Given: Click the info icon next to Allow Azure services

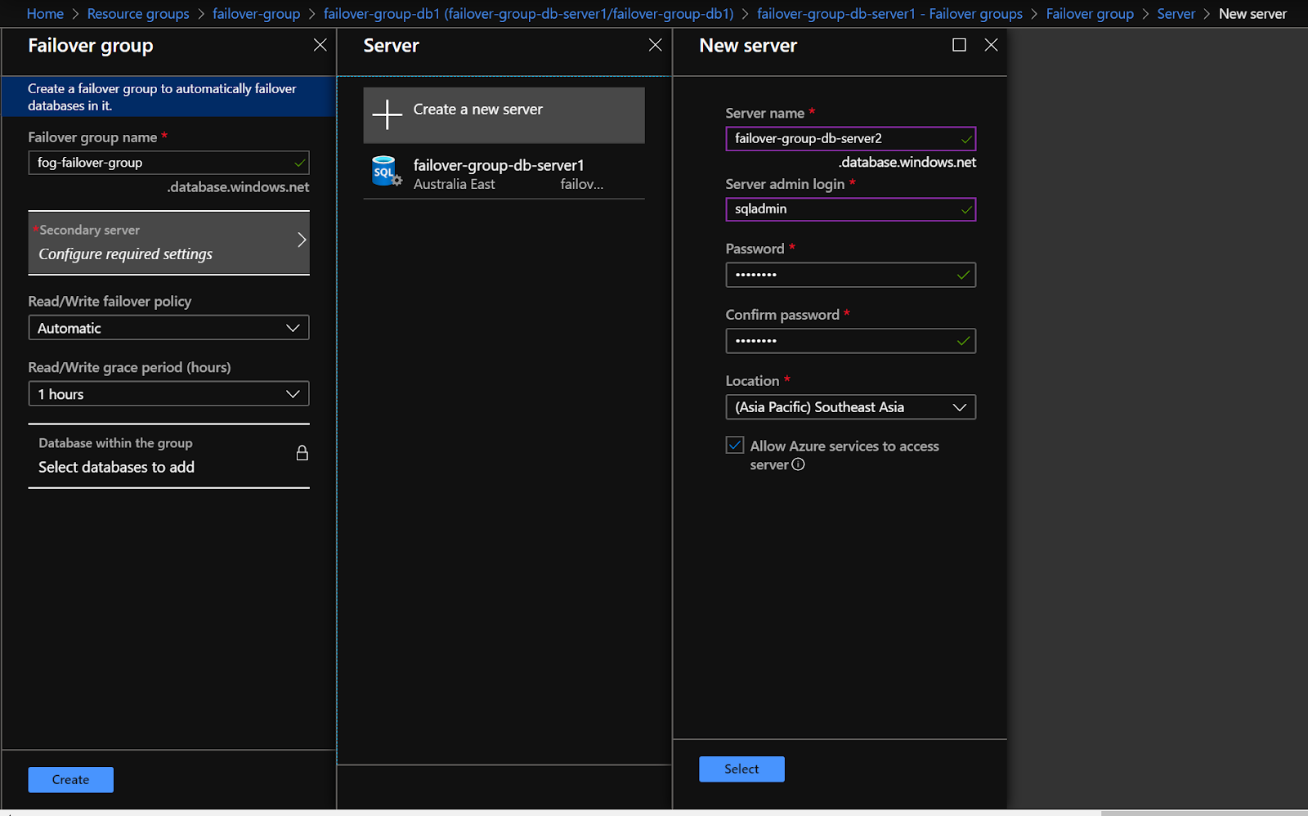Looking at the screenshot, I should (798, 464).
